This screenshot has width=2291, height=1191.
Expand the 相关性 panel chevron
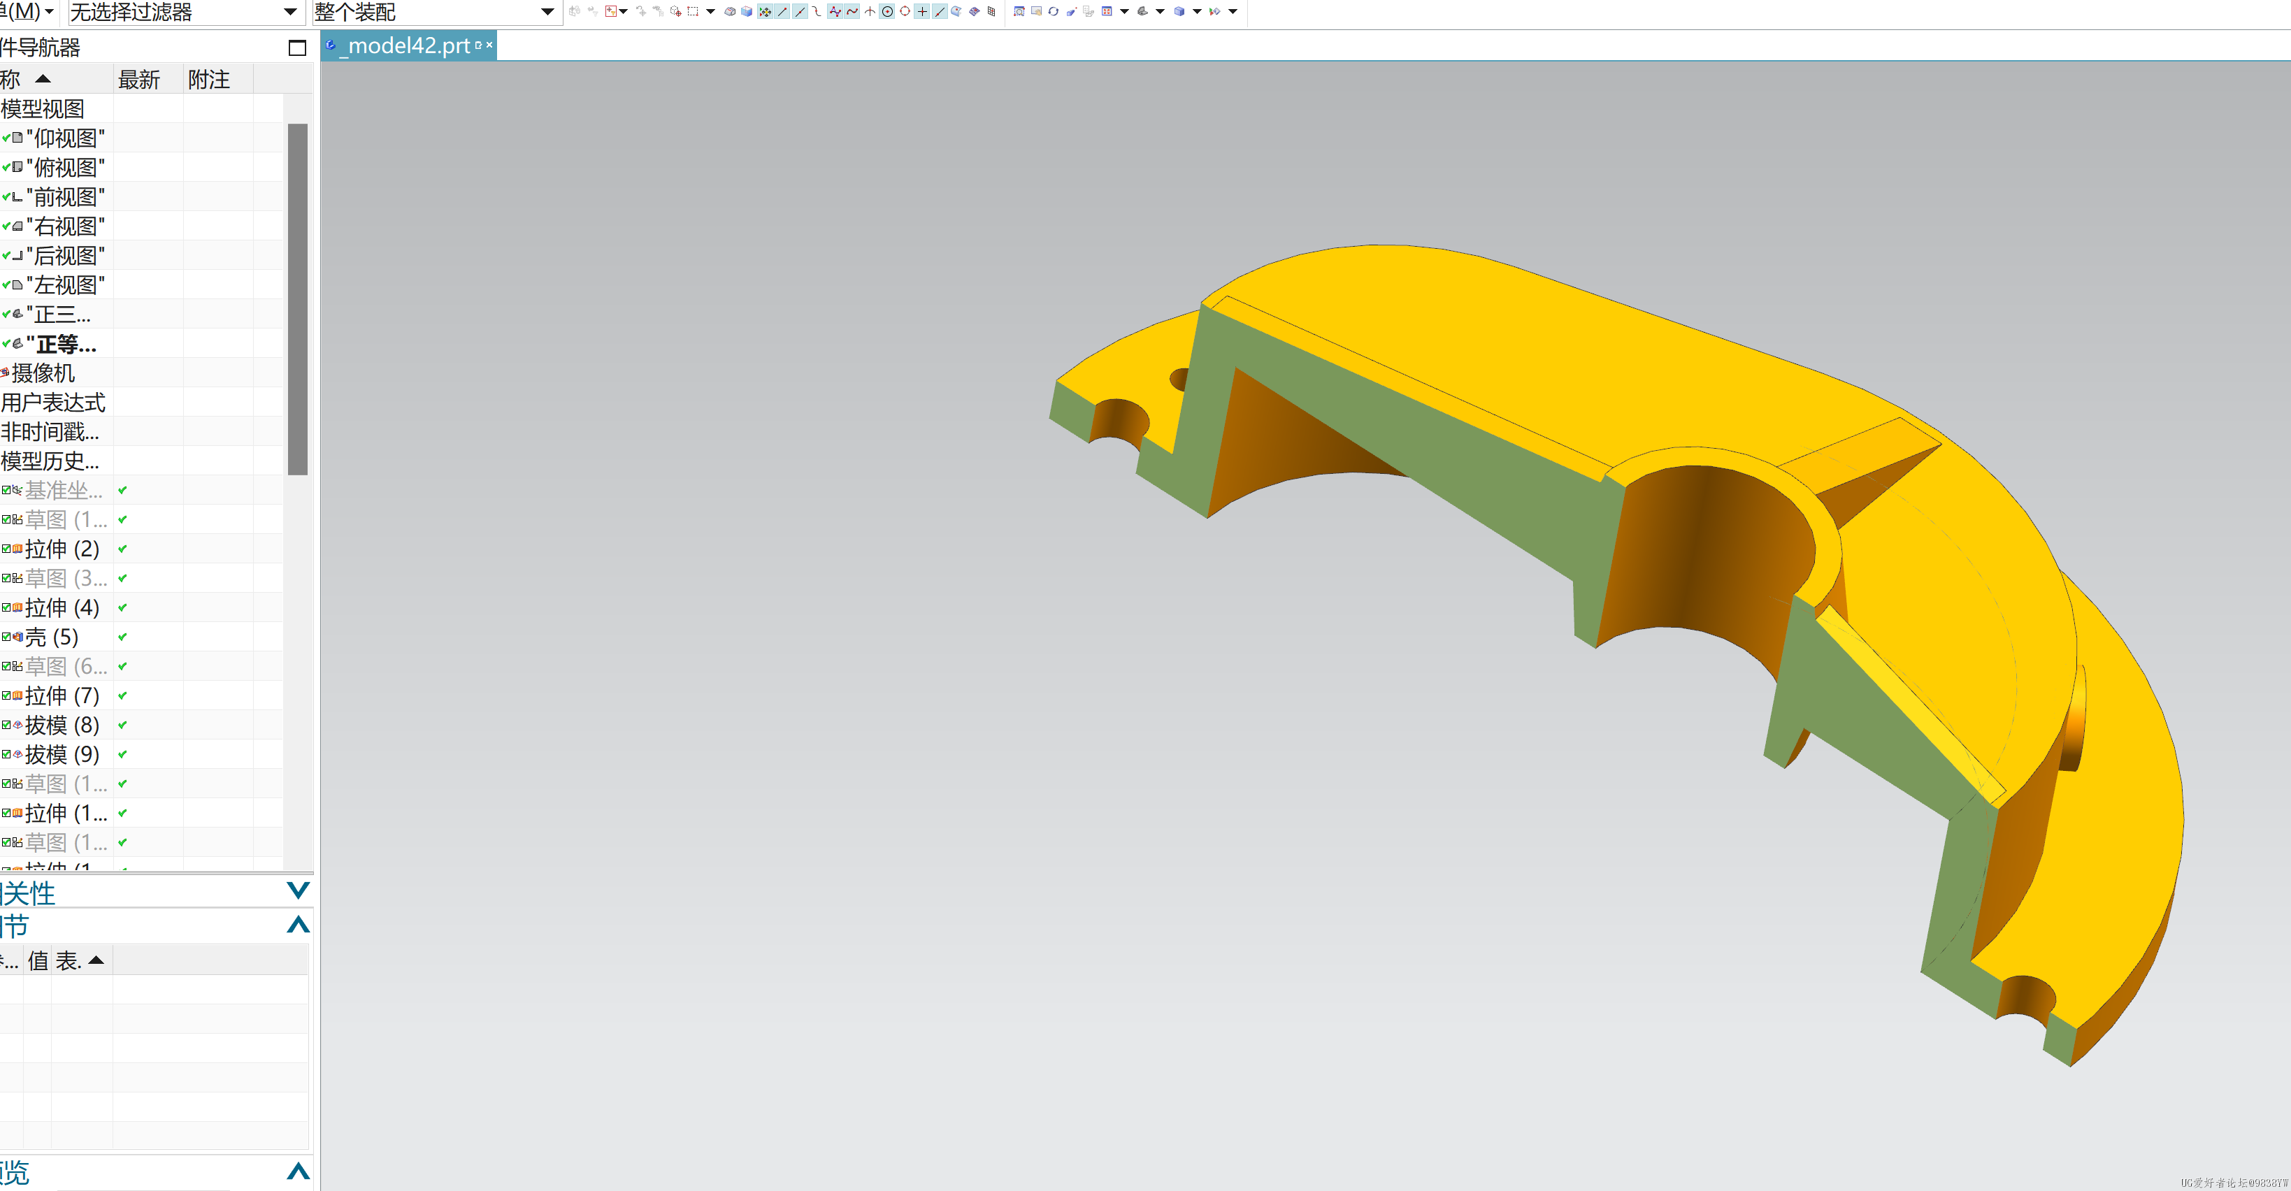[x=298, y=890]
